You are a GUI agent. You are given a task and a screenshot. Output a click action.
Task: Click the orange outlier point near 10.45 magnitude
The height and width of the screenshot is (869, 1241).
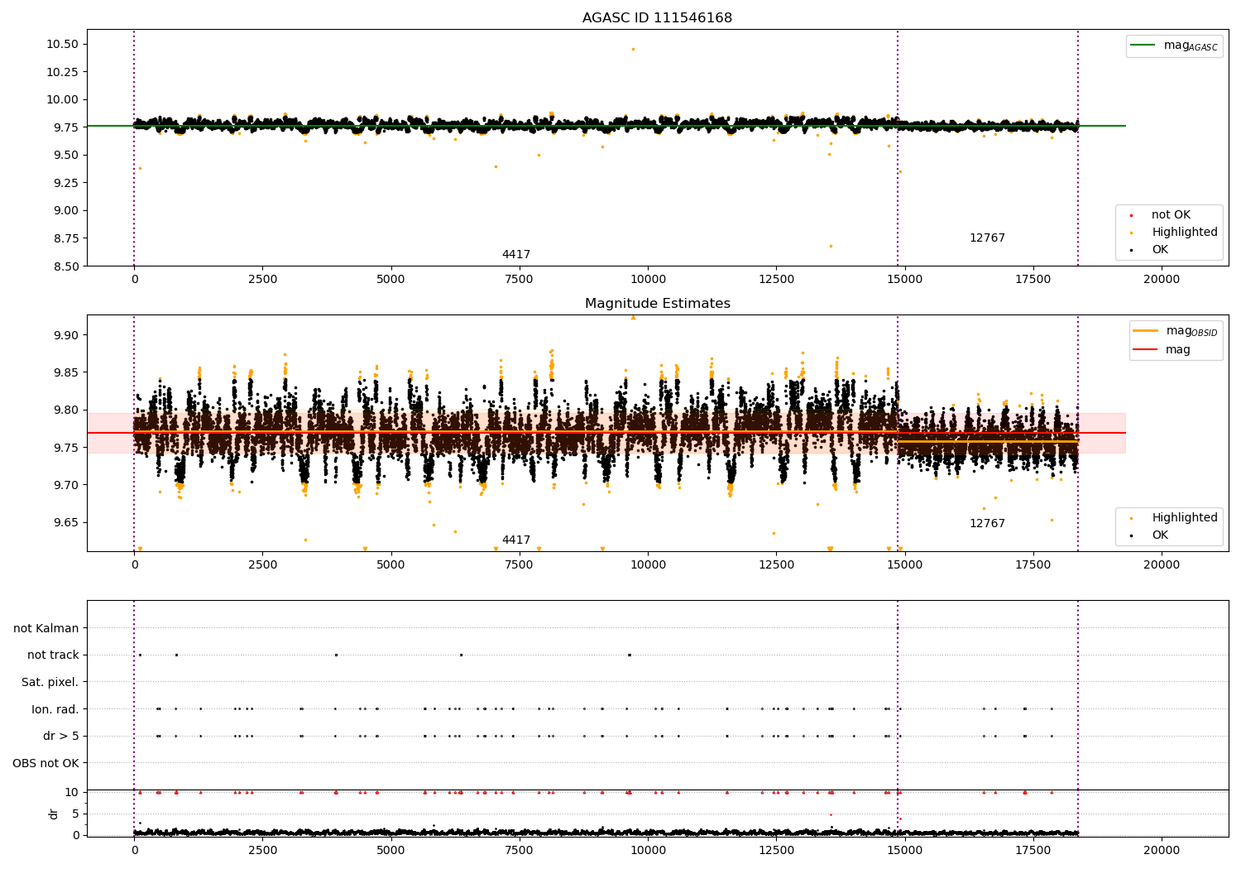point(633,49)
